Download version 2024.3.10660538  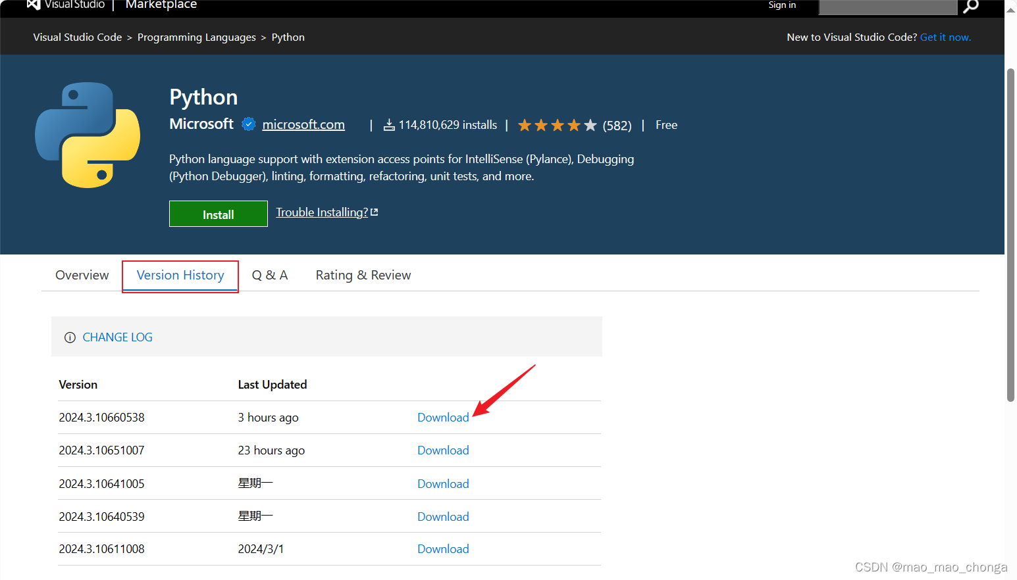point(443,418)
